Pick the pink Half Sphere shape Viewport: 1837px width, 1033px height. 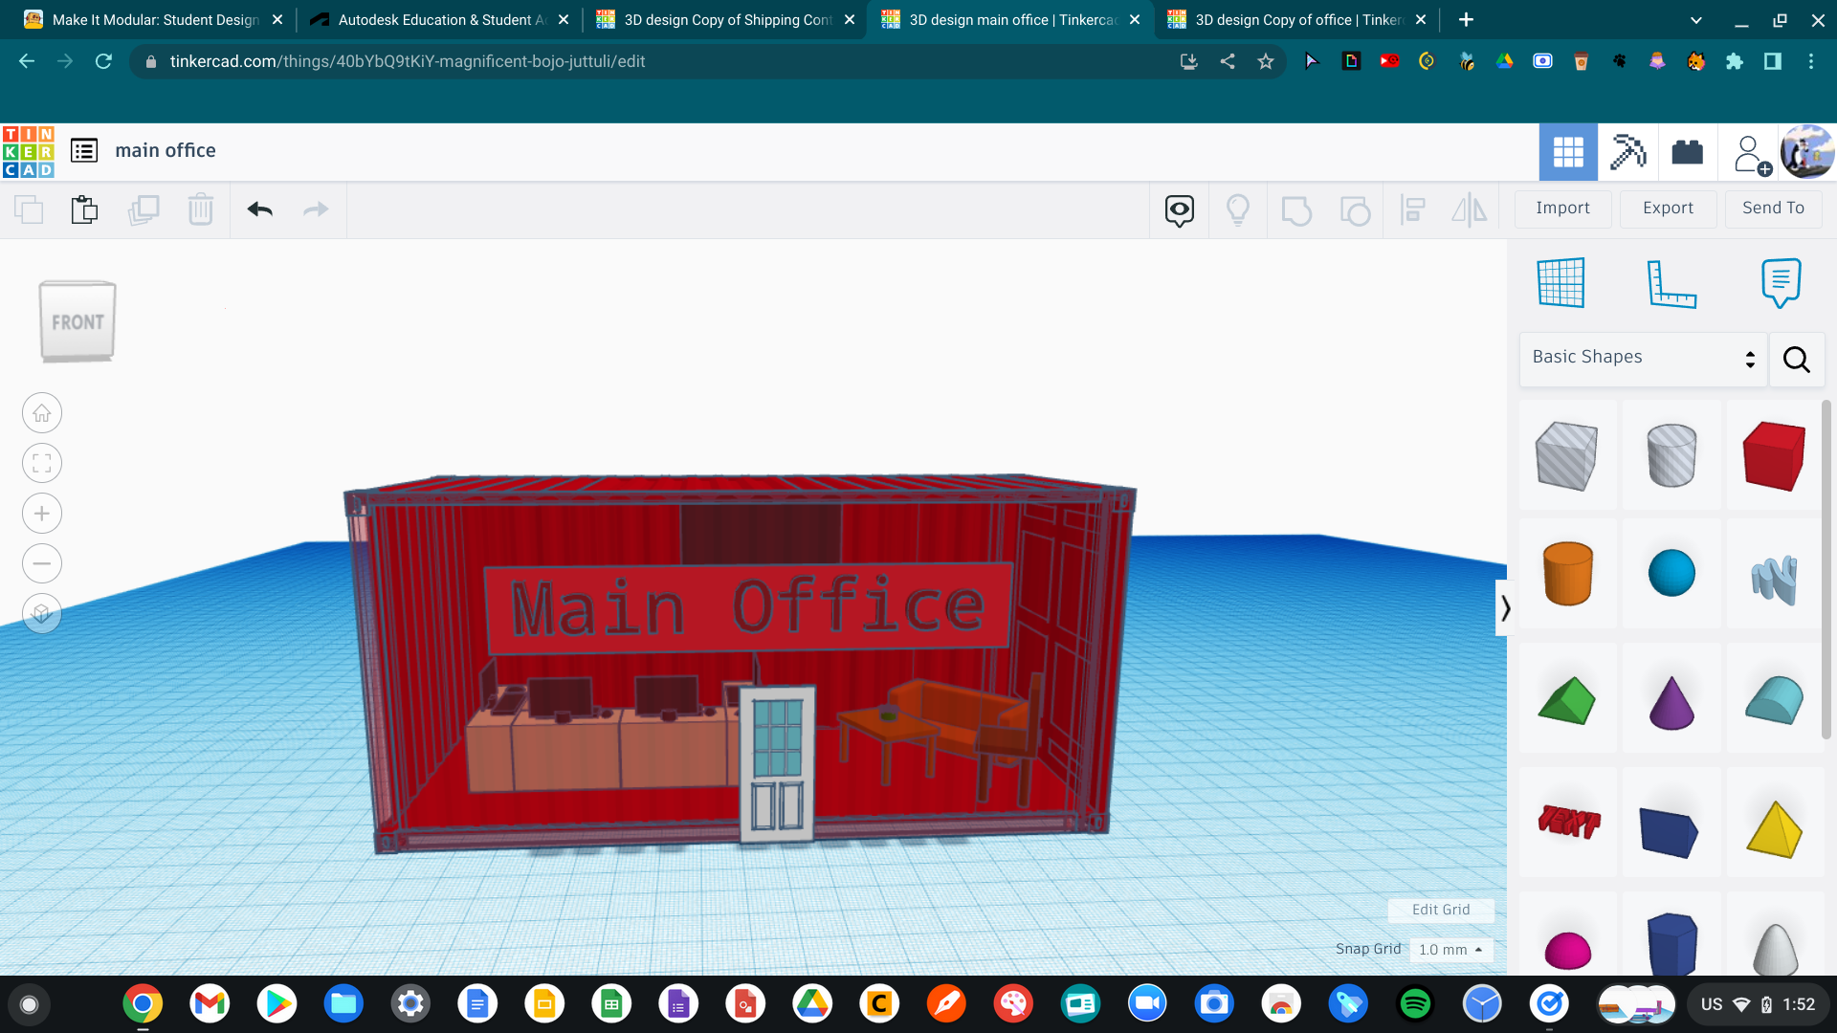[1567, 947]
